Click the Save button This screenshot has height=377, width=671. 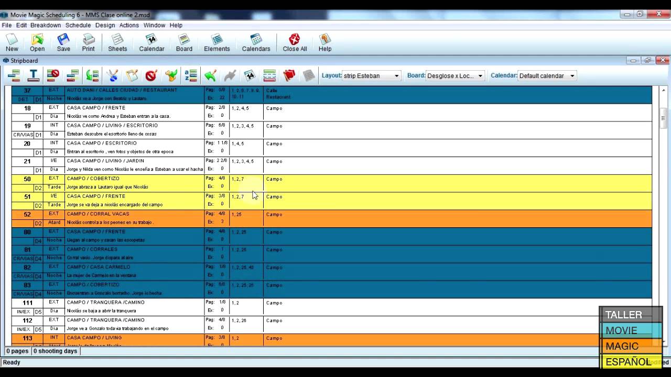tap(63, 42)
